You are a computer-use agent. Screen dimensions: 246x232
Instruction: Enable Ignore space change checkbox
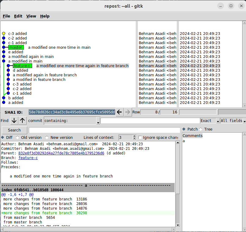[x=140, y=138]
